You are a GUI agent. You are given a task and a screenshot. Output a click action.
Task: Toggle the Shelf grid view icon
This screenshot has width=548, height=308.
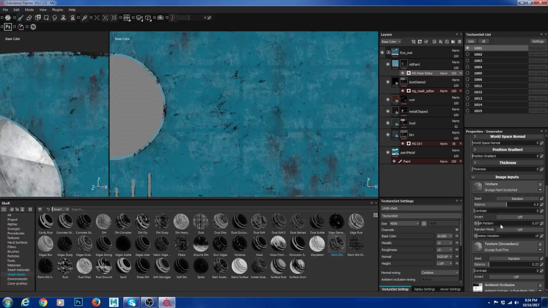tap(375, 215)
